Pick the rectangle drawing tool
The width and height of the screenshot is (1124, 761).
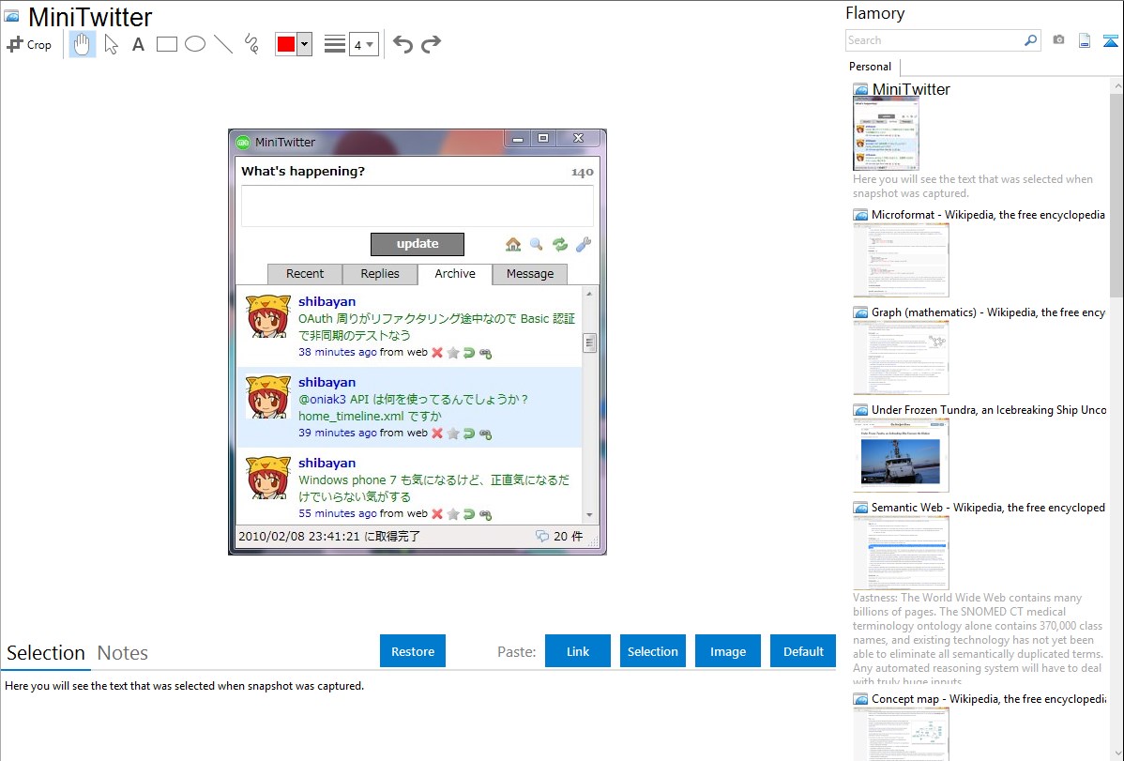(x=166, y=44)
